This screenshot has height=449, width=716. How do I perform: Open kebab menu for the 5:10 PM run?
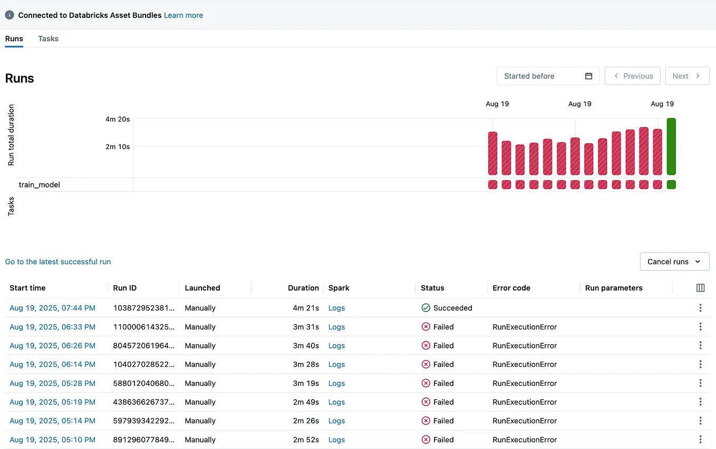[701, 440]
